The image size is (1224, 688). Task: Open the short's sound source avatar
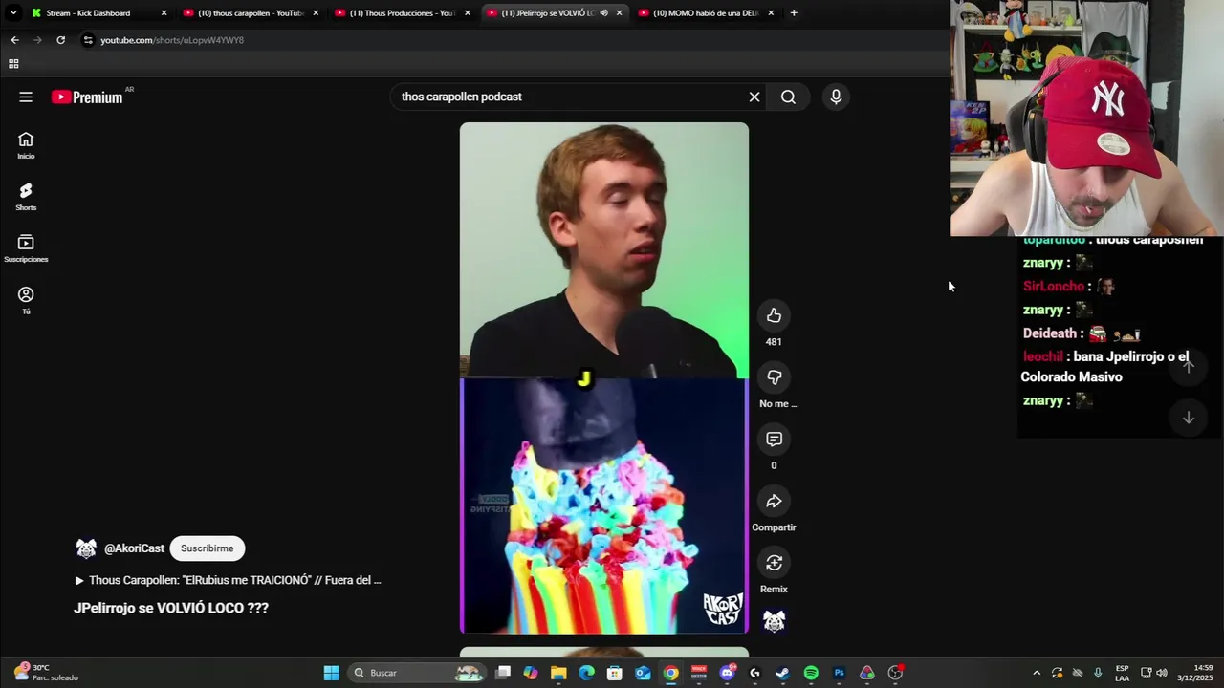pyautogui.click(x=774, y=621)
